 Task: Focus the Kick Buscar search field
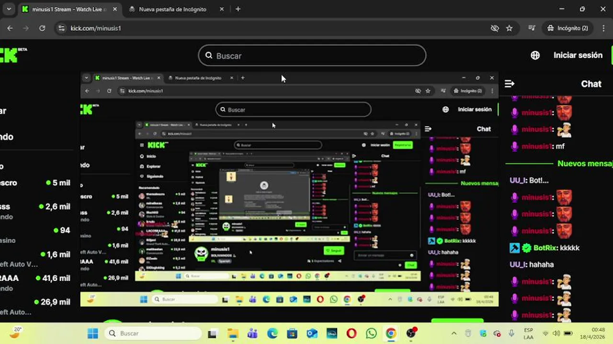click(x=312, y=55)
